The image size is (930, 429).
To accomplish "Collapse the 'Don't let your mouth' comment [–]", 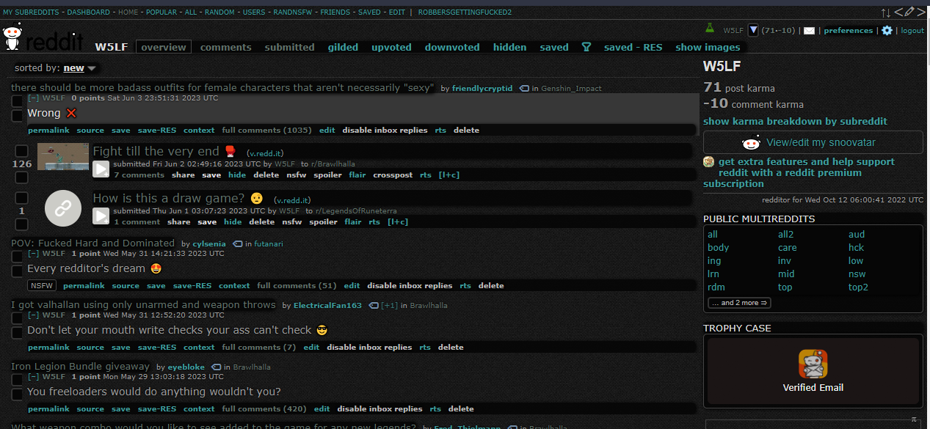I will (x=33, y=315).
